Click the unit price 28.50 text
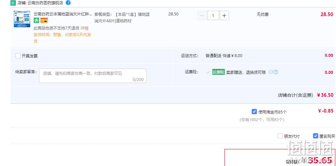Viewport: 336px width, 166px height. click(173, 14)
